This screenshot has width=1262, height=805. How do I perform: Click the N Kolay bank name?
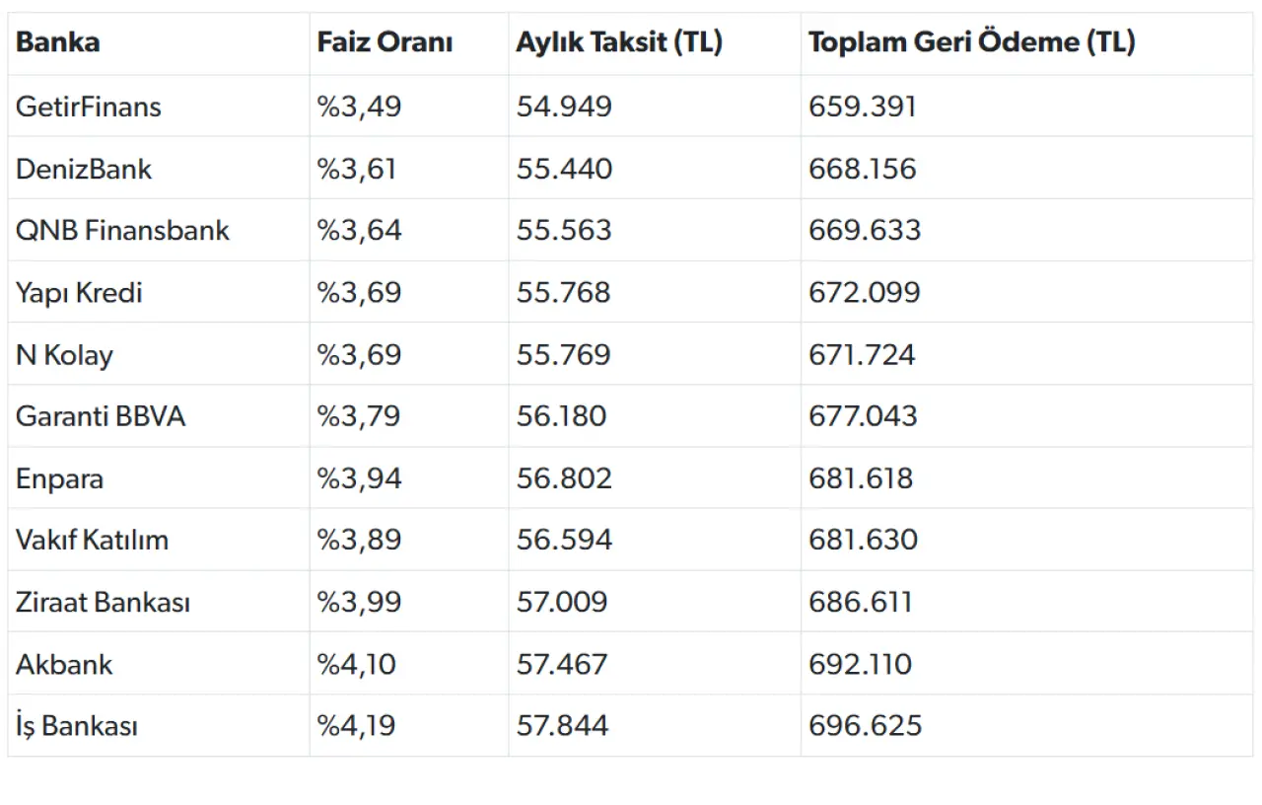tap(64, 355)
